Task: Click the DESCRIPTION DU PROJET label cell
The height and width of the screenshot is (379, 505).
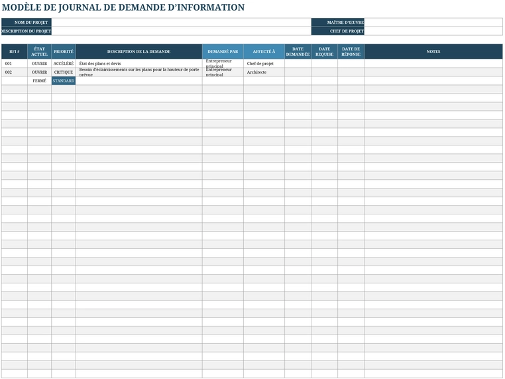Action: pos(27,31)
